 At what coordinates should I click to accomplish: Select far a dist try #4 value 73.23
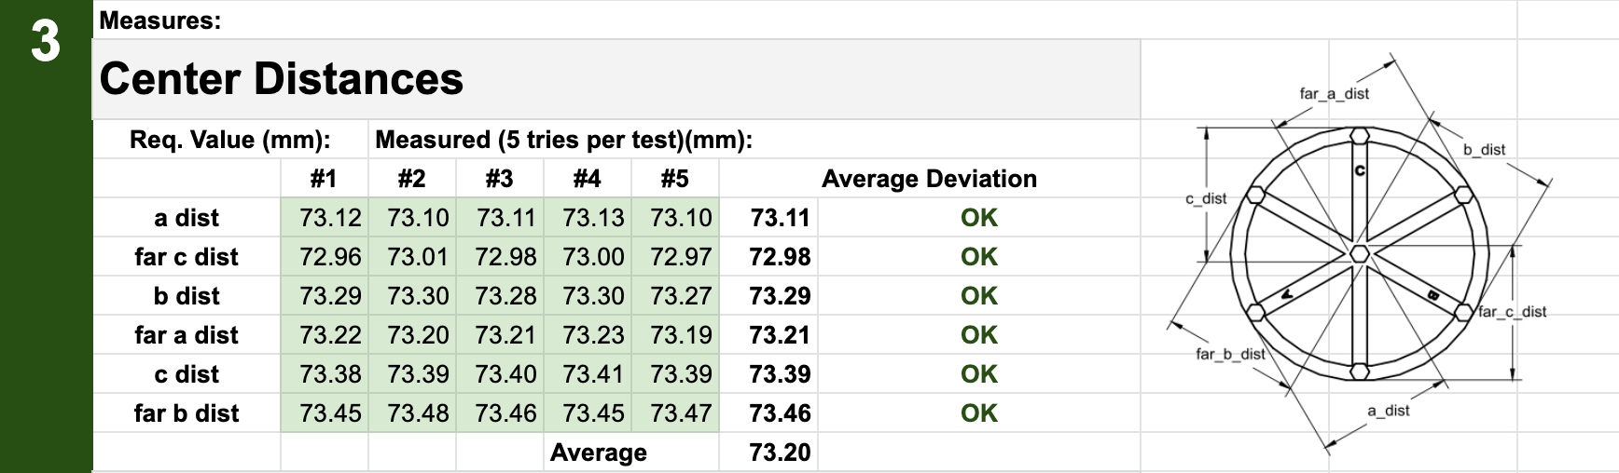point(593,335)
